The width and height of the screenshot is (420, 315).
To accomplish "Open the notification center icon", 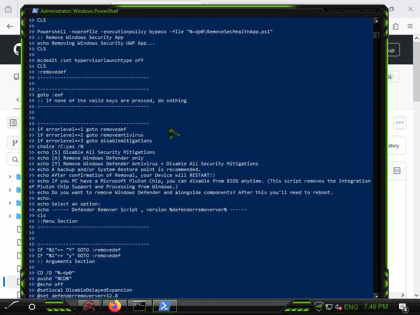I will click(x=403, y=307).
